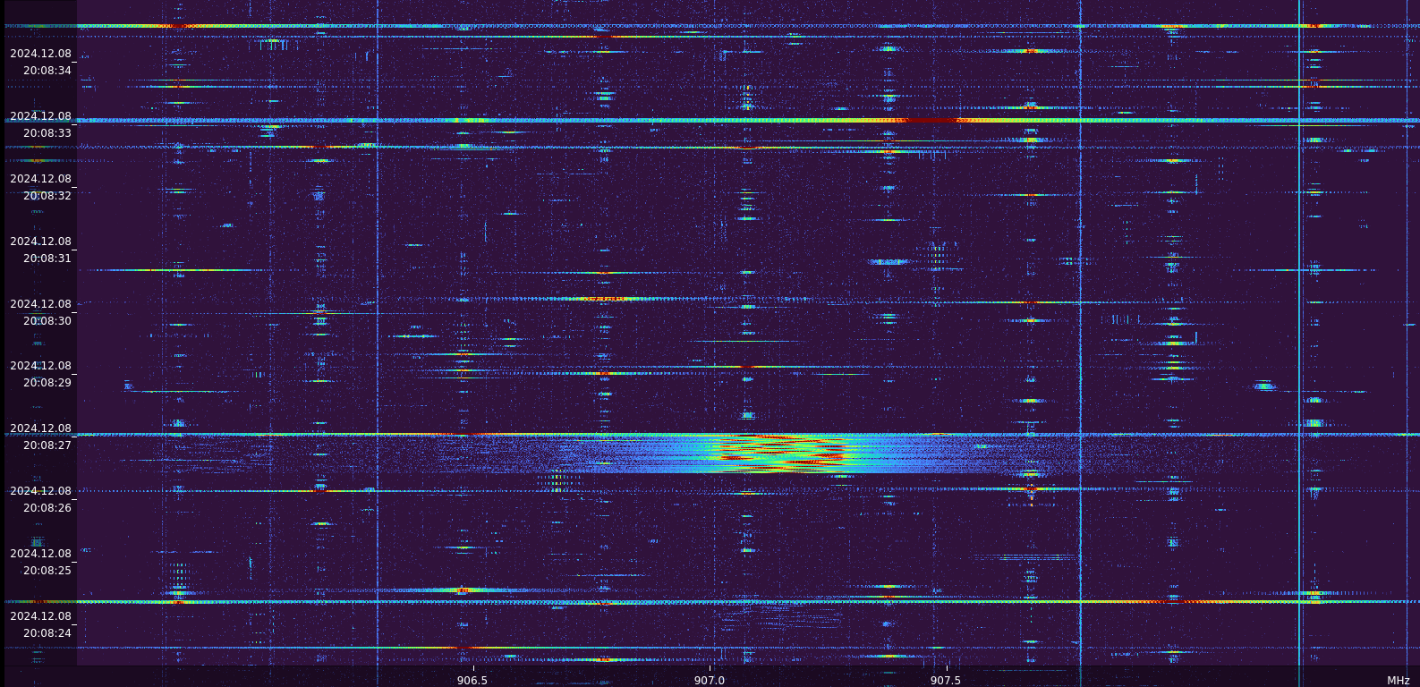1420x687 pixels.
Task: Click the isolated small blob at 20:08:29 far right
Action: (1263, 386)
